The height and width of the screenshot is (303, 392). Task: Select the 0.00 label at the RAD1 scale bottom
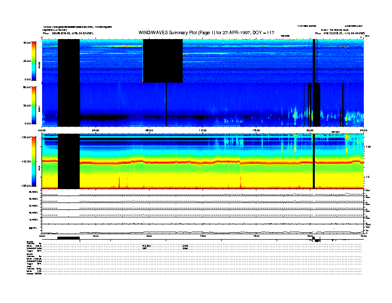coord(28,123)
